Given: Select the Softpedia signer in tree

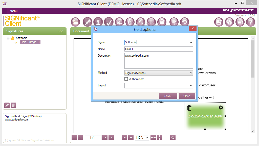Looking at the screenshot, I should pos(21,38).
